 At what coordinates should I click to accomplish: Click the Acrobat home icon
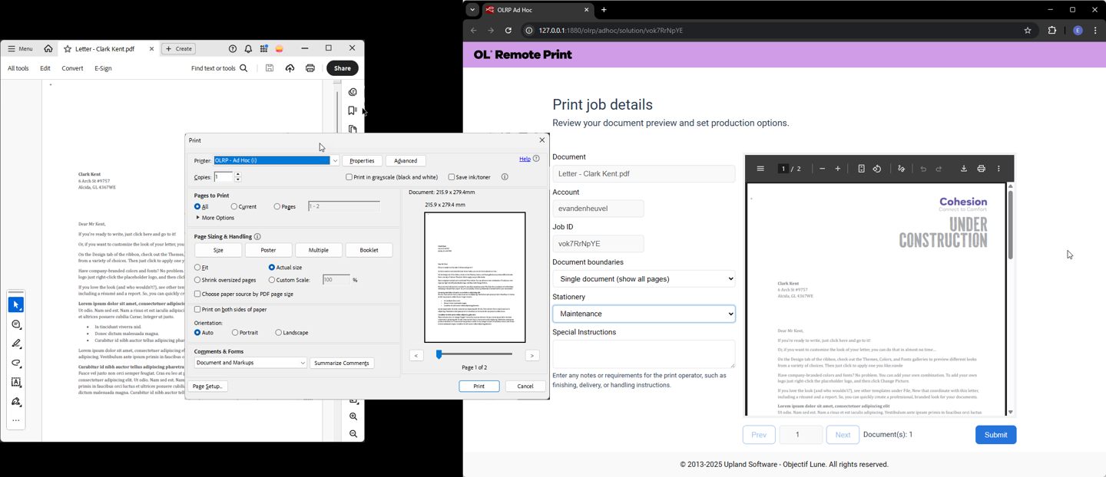[48, 49]
